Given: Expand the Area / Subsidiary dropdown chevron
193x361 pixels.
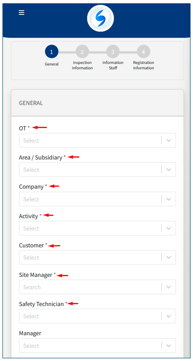Looking at the screenshot, I should [169, 170].
